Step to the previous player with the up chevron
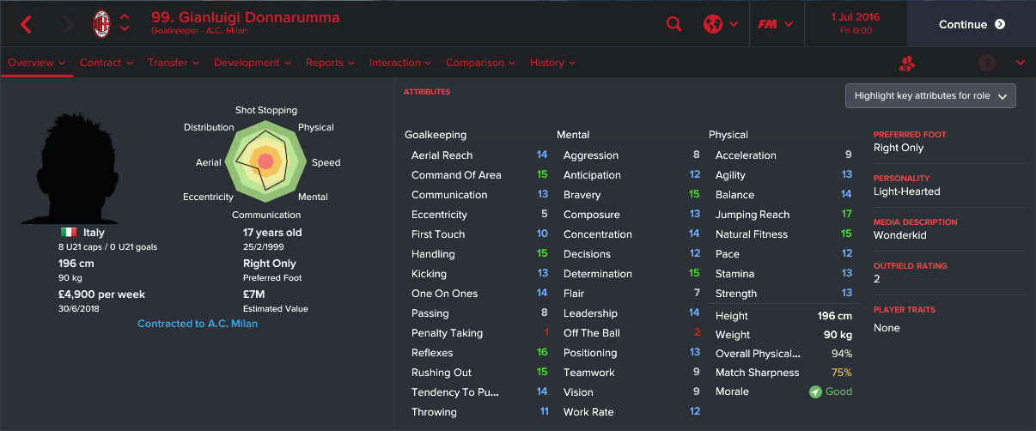The image size is (1036, 431). pyautogui.click(x=125, y=16)
